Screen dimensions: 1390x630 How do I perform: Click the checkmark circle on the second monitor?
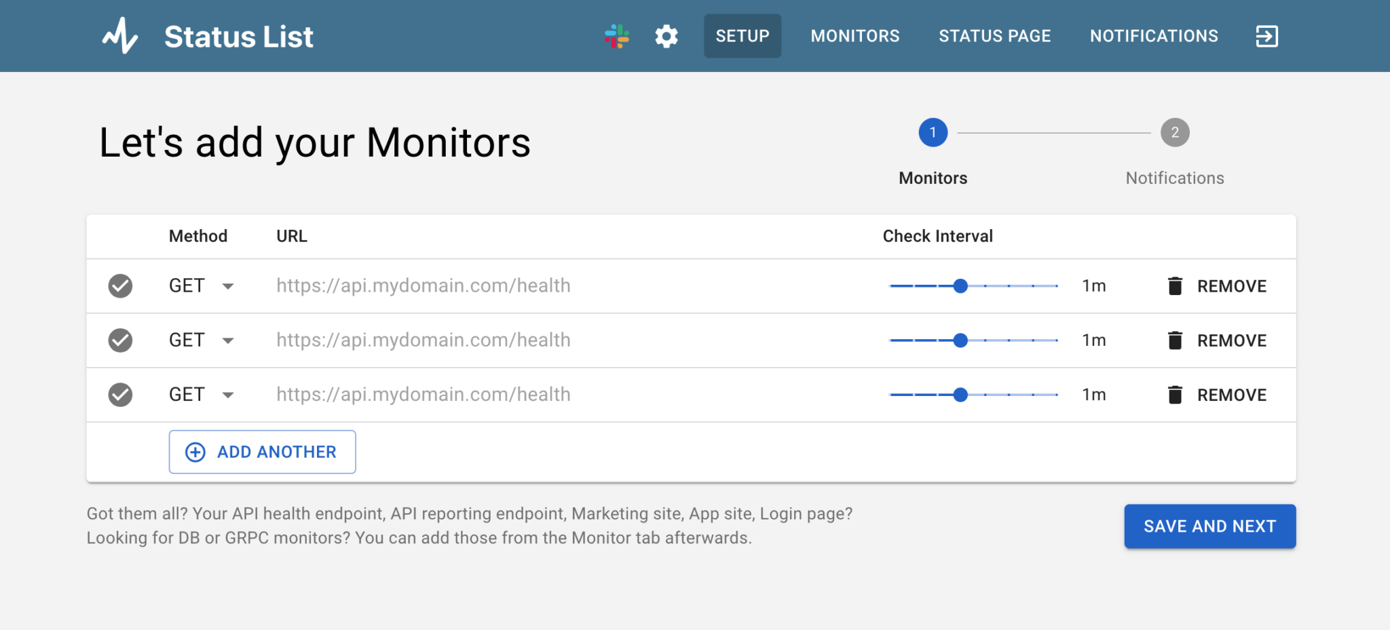[120, 340]
